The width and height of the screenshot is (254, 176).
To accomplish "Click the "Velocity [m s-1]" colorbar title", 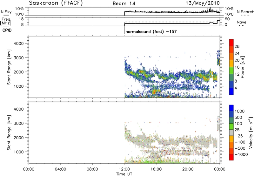I will (251, 132).
